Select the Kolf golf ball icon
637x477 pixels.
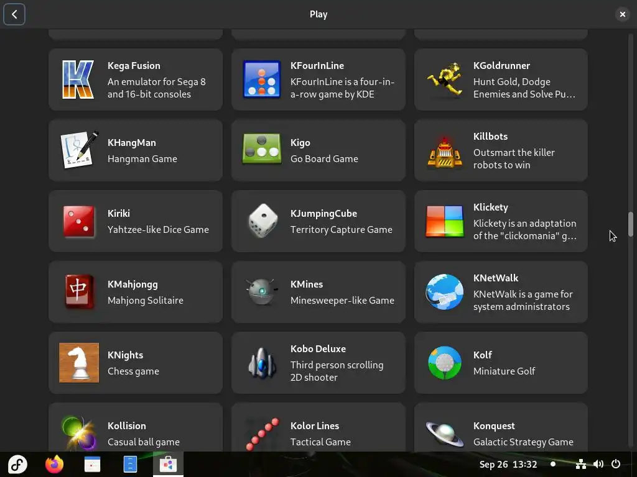[444, 363]
